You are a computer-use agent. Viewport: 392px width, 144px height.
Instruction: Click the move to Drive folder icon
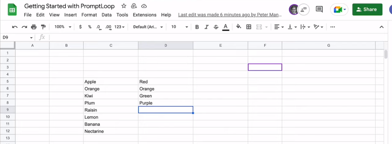[x=134, y=6]
